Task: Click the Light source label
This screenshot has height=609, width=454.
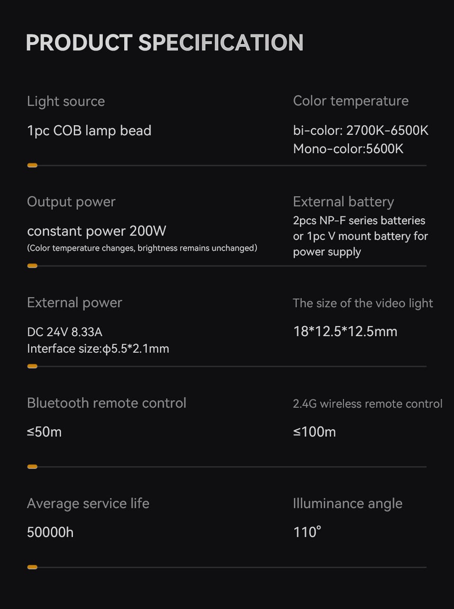Action: (x=66, y=101)
